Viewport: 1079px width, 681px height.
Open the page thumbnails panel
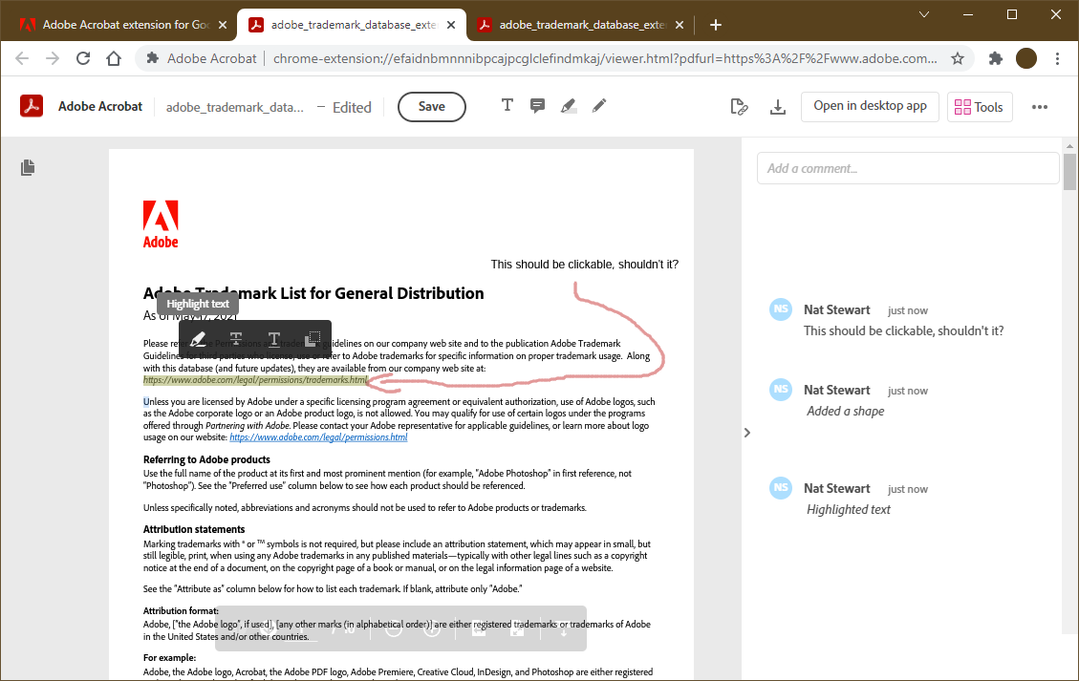pos(27,167)
